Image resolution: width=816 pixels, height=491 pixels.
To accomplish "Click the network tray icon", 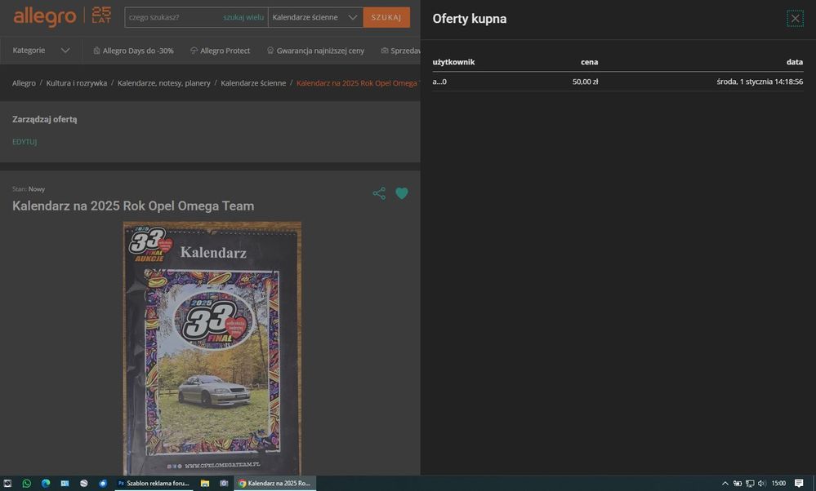I will (x=750, y=484).
